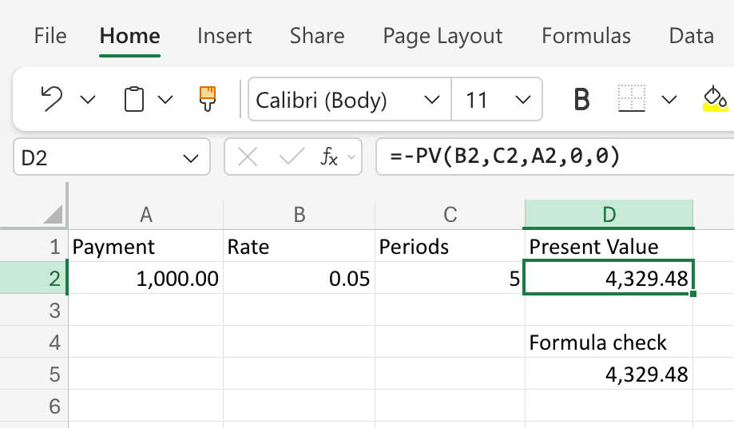734x428 pixels.
Task: Select the Format Painter brush icon
Action: 208,99
